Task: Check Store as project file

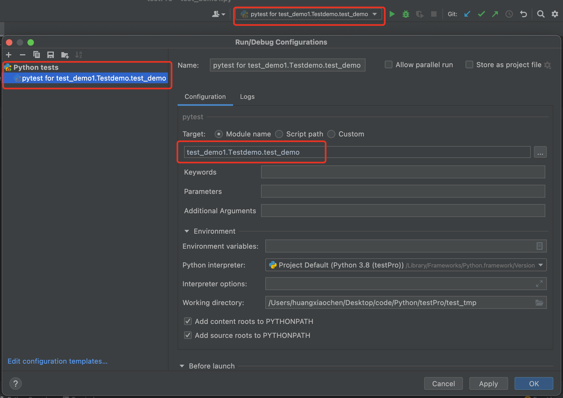Action: click(x=469, y=65)
